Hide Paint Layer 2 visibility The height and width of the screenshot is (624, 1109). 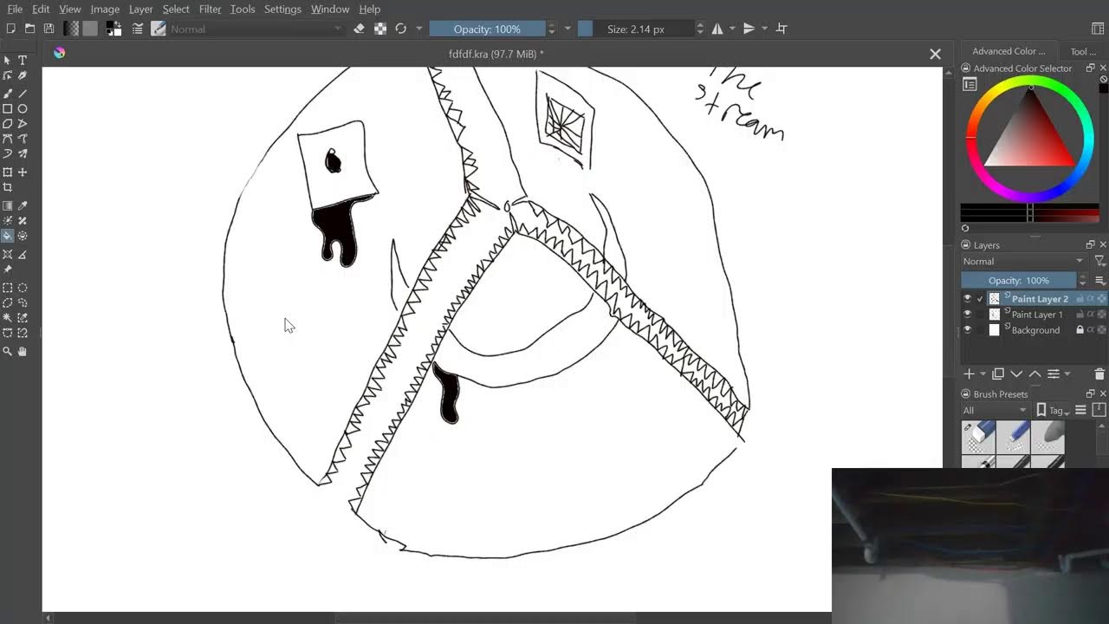(x=968, y=298)
